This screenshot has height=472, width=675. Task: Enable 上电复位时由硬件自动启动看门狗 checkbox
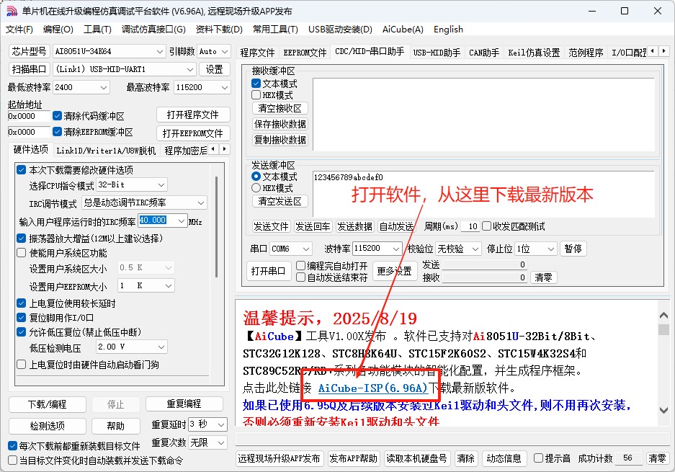click(x=22, y=365)
